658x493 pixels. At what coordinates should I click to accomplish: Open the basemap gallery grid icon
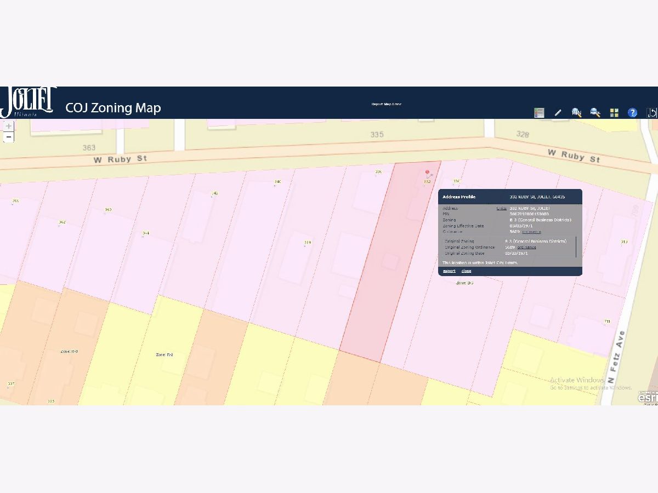click(614, 113)
